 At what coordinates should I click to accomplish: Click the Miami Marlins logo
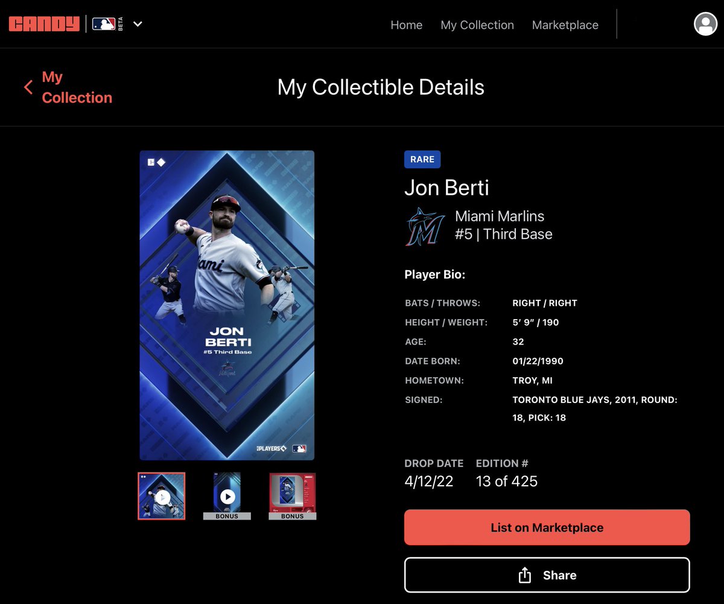(x=425, y=226)
